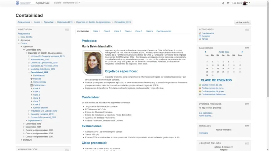Open the messages chat bubble icon
This screenshot has height=151, width=269.
point(228,3)
